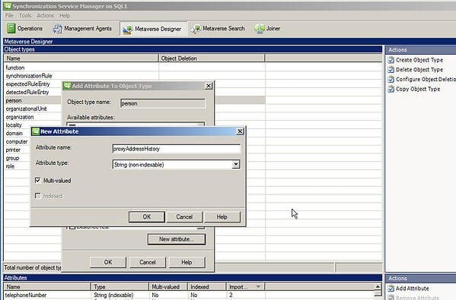Close the New Attribute dialog
Viewport: 456px width, 300px height.
(x=240, y=131)
